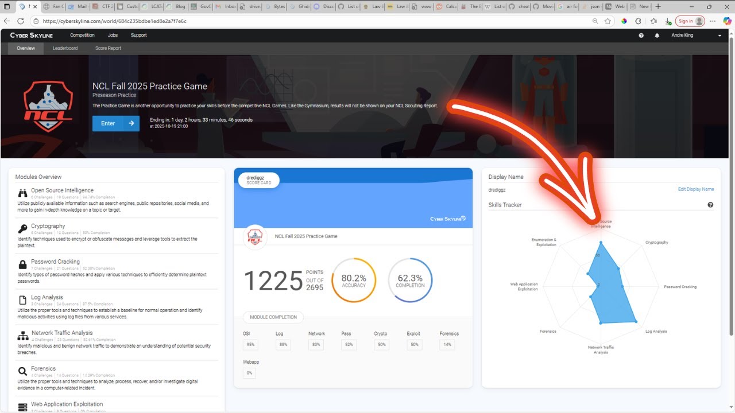
Task: Open the browser extensions puzzle icon
Action: pos(638,21)
